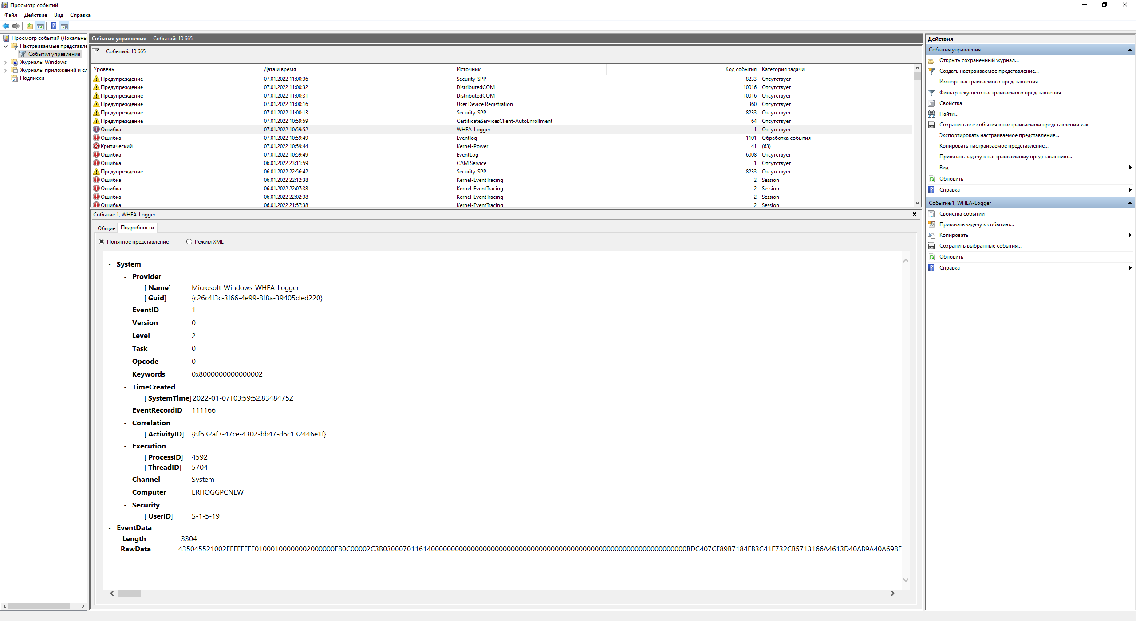Viewport: 1136px width, 621px height.
Task: Click the Обновить refresh icon under События управления
Action: (931, 179)
